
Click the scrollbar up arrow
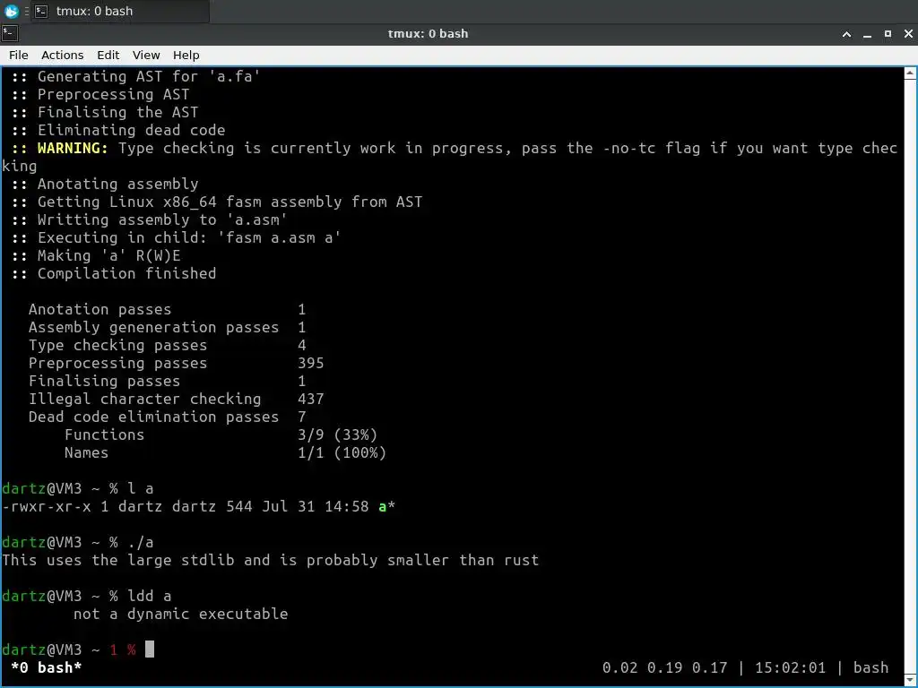(x=910, y=73)
